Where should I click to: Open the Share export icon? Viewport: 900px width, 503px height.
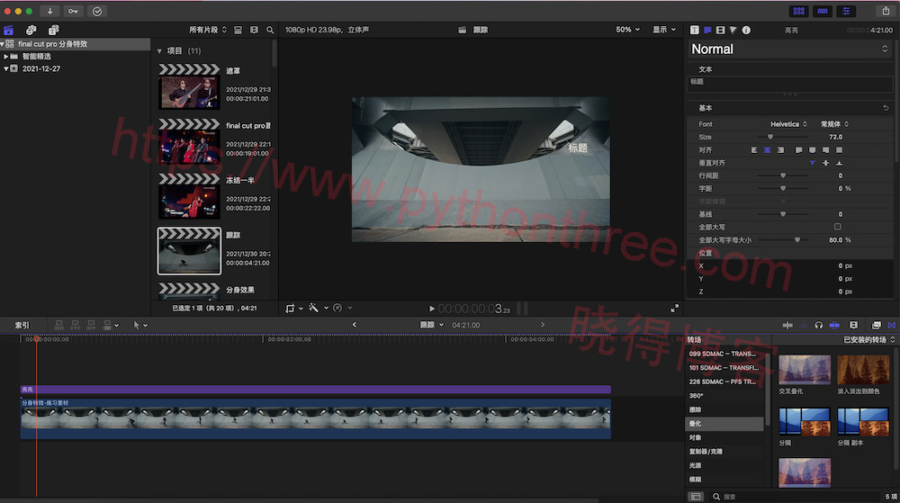tap(884, 11)
